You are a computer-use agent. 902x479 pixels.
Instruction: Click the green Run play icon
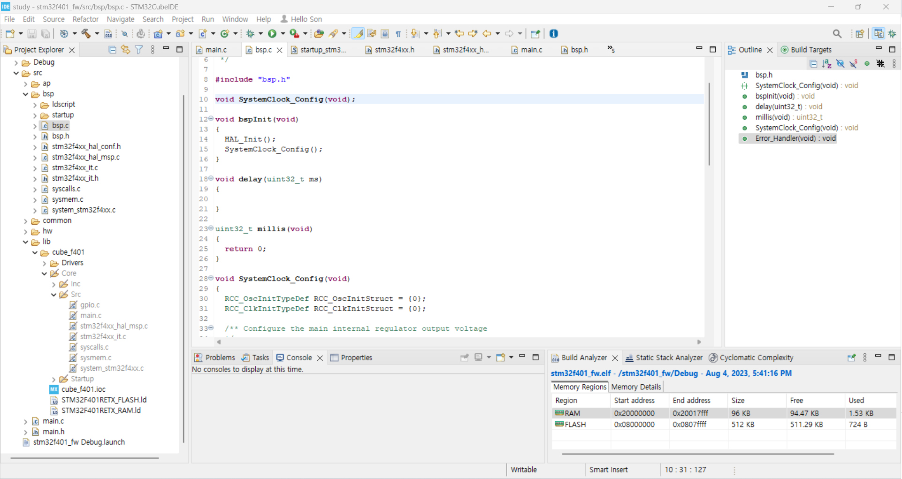click(x=272, y=34)
